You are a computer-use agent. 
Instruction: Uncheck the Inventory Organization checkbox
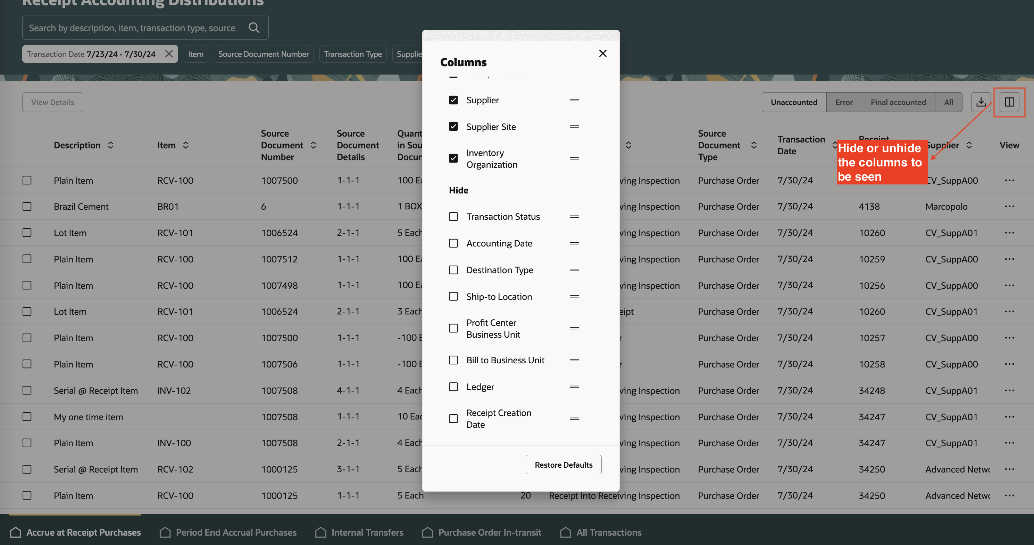[x=453, y=159]
